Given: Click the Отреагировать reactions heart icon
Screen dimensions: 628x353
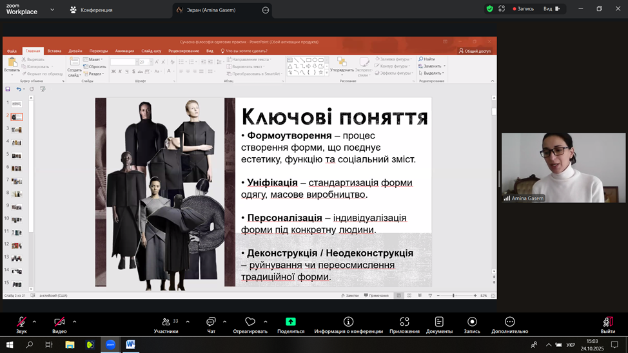Looking at the screenshot, I should click(250, 323).
